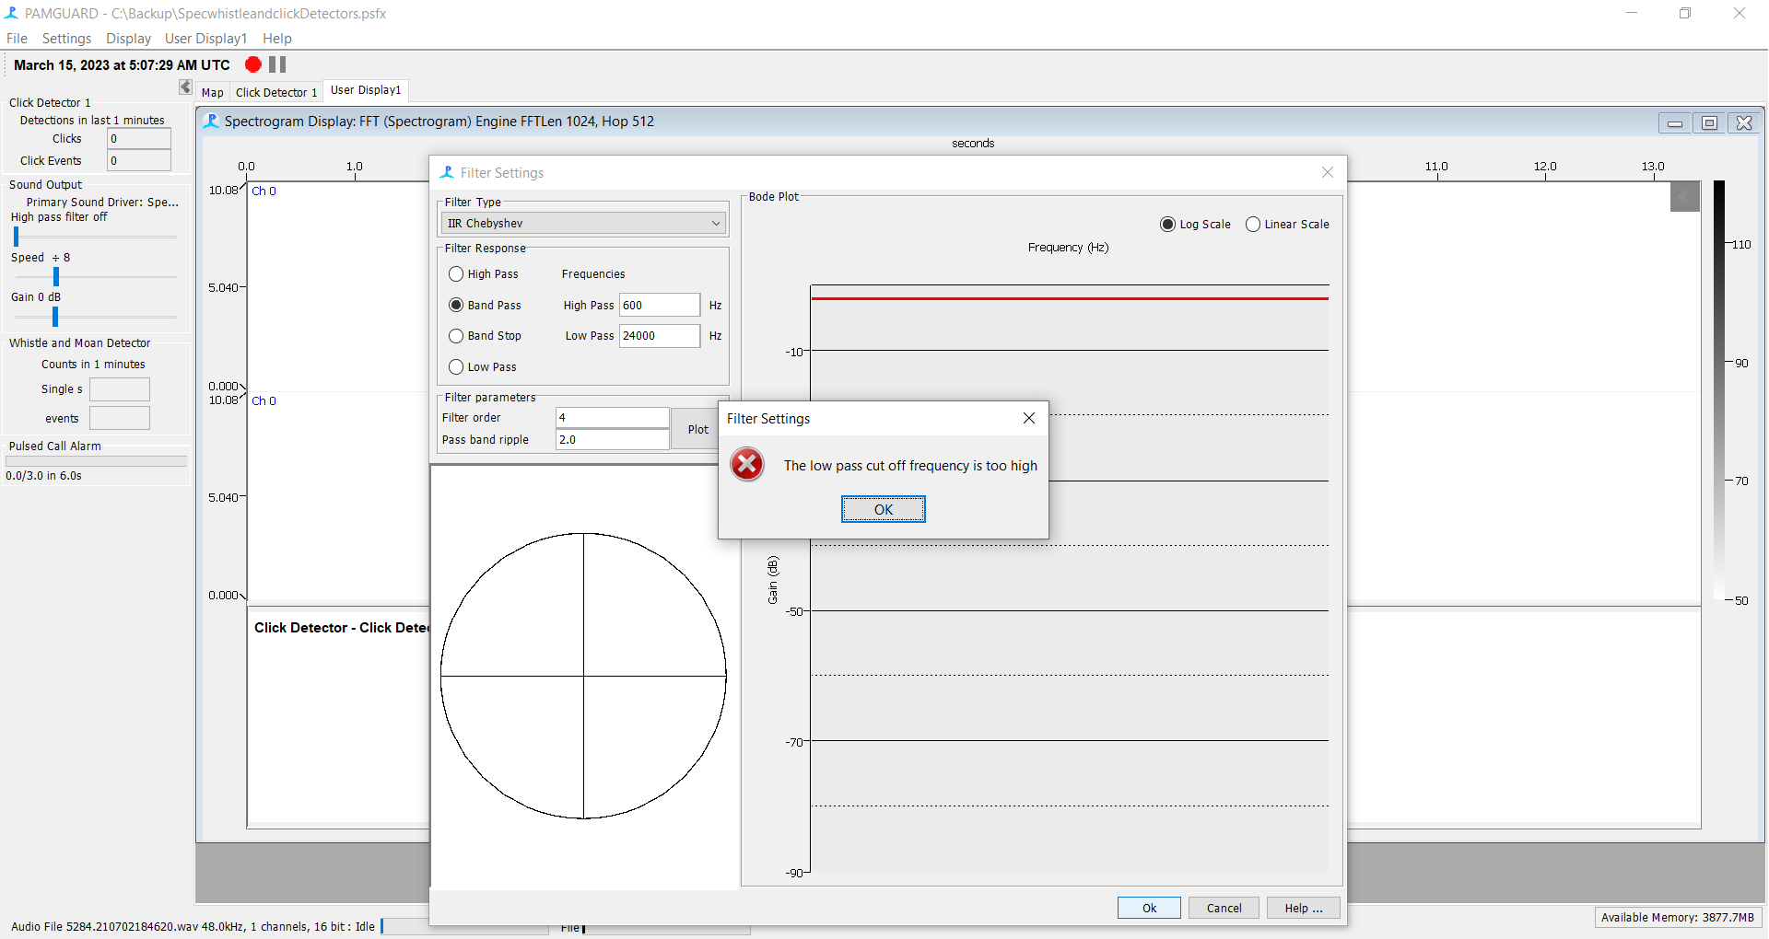The image size is (1769, 939).
Task: Click the lower Ch 0 spectrogram label
Action: [264, 401]
